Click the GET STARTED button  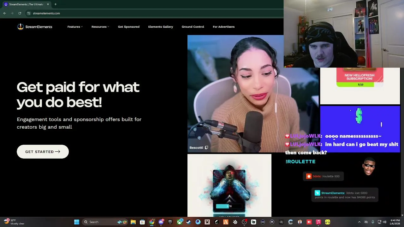(x=43, y=152)
